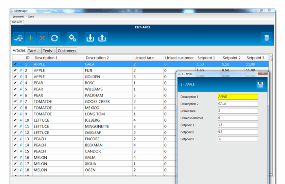This screenshot has height=184, width=285.
Task: Click the Setpoint 3 column header
Action: click(x=256, y=58)
